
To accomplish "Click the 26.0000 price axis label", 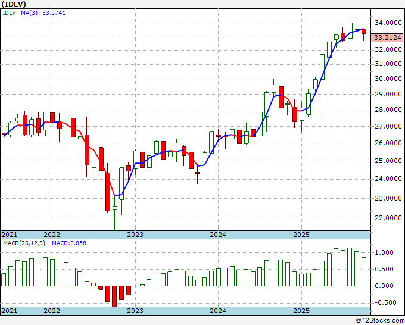I will click(x=388, y=143).
